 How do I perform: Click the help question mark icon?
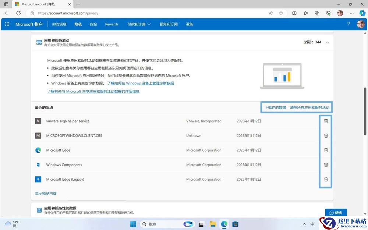(348, 24)
